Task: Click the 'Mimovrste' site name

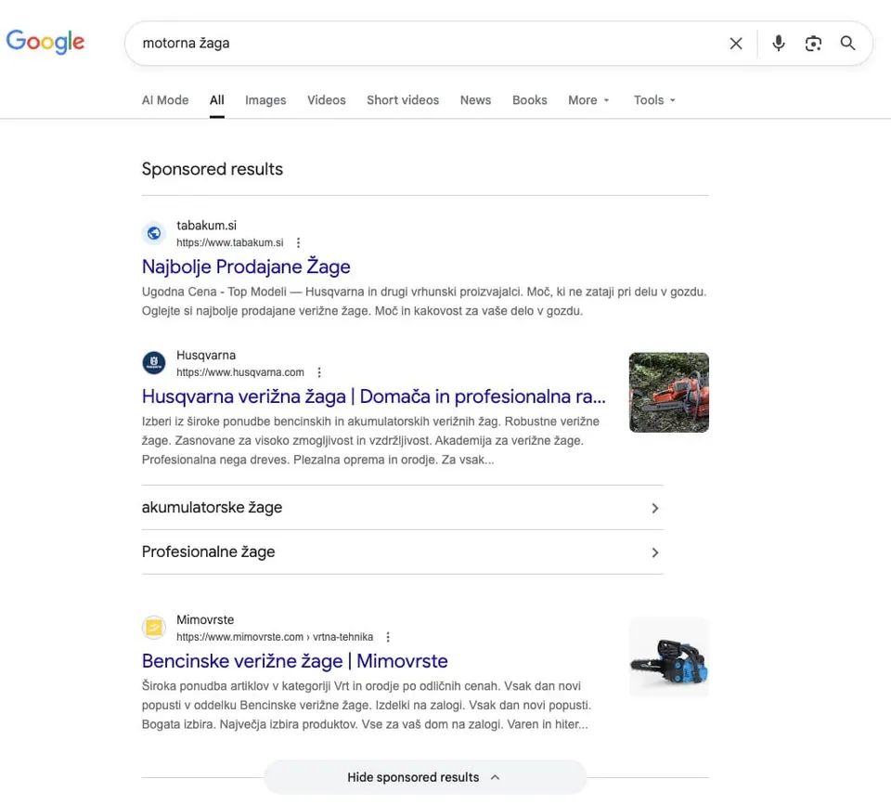Action: [205, 620]
